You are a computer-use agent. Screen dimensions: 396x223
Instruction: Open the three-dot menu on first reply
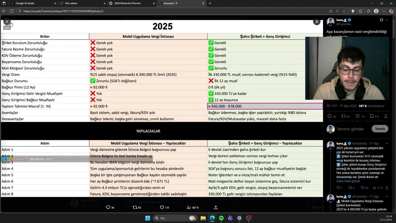click(x=387, y=143)
